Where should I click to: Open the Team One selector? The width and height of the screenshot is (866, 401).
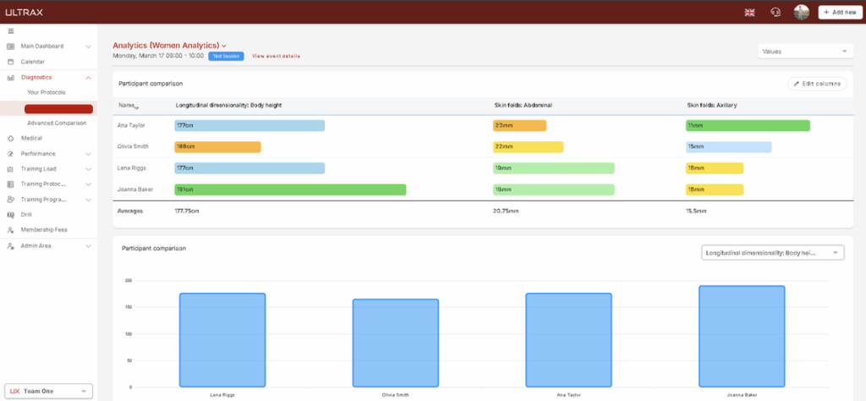click(47, 391)
